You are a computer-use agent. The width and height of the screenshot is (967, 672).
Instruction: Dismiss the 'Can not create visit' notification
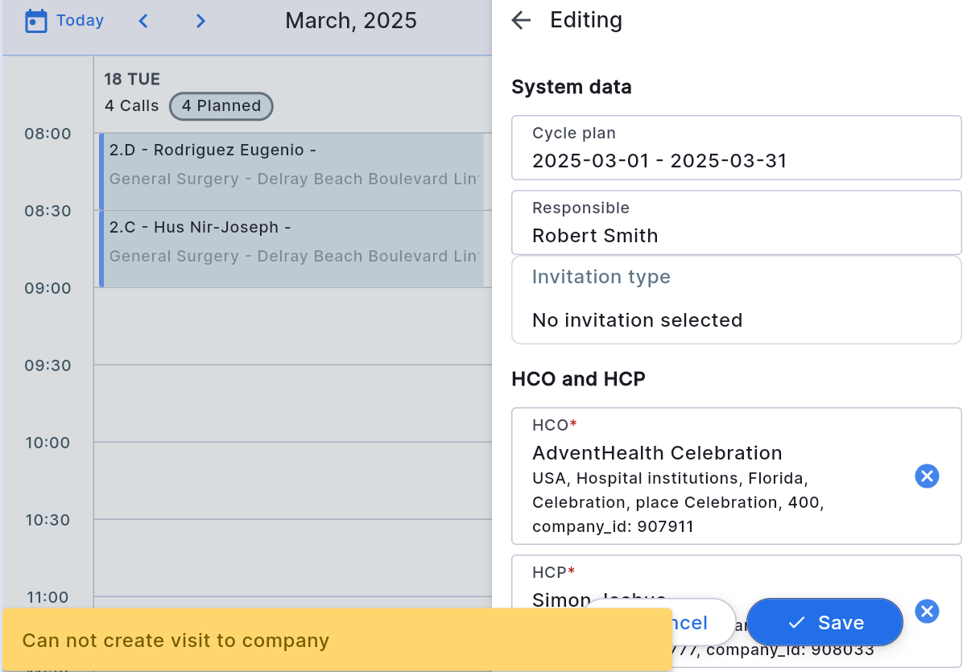(337, 641)
